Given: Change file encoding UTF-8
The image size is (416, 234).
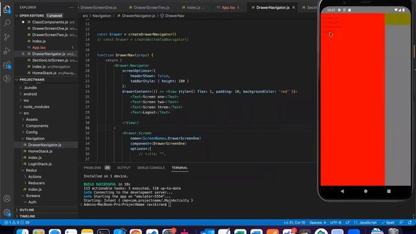Looking at the screenshot, I should point(335,222).
